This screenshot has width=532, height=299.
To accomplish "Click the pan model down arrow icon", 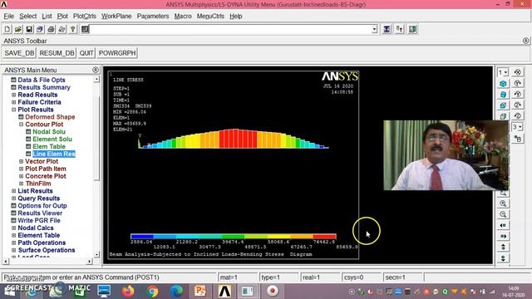I will click(x=503, y=258).
